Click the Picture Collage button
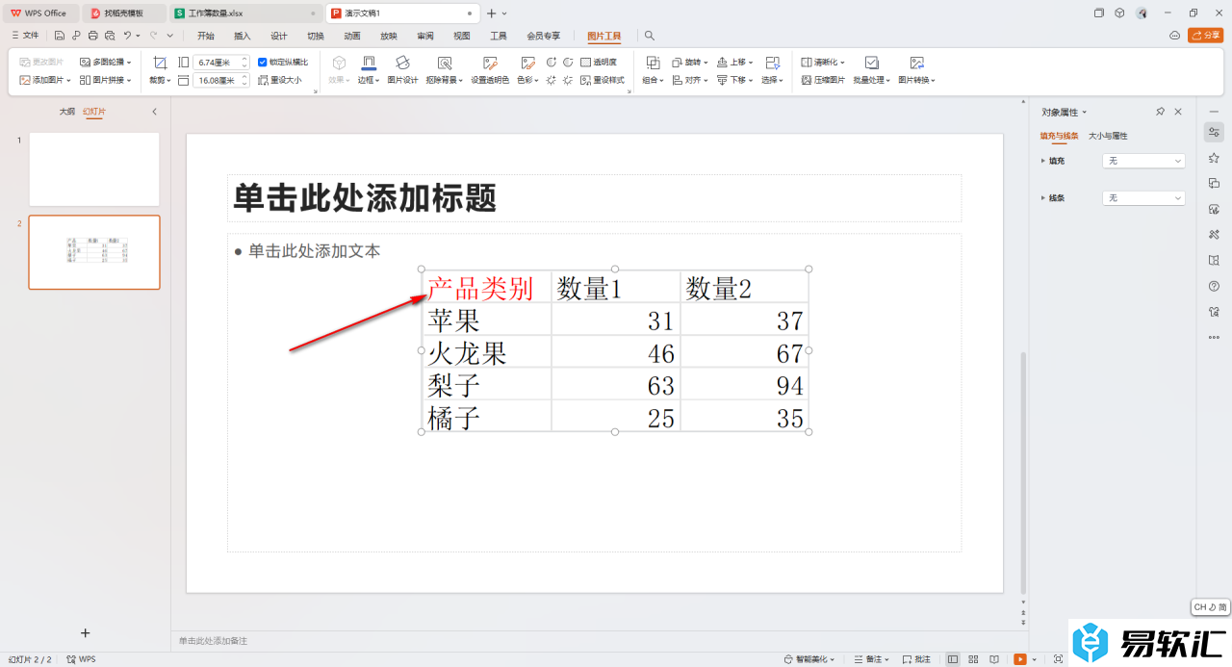 tap(104, 80)
